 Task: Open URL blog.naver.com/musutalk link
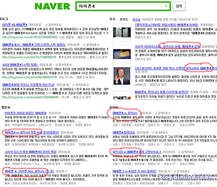click(31, 97)
